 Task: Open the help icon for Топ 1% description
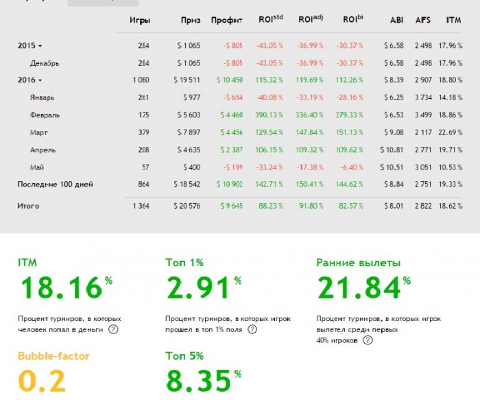pos(252,329)
